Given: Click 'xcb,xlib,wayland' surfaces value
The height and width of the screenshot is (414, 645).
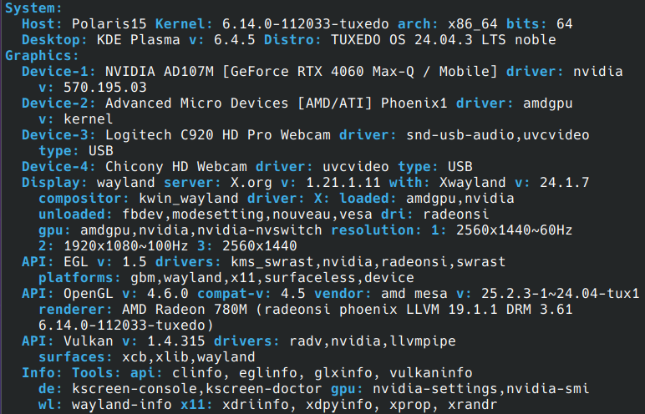Looking at the screenshot, I should [188, 357].
